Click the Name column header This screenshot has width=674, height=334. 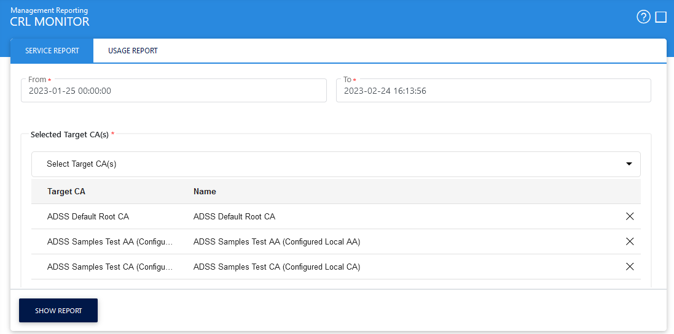click(205, 192)
